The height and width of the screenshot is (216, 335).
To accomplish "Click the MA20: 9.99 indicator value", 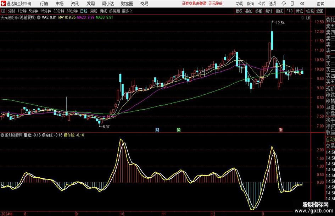I will coord(86,17).
